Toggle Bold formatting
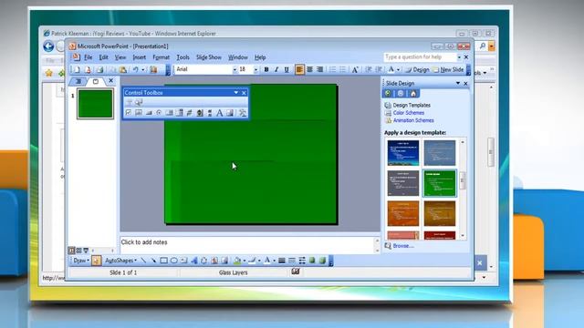This screenshot has width=584, height=328. (266, 69)
